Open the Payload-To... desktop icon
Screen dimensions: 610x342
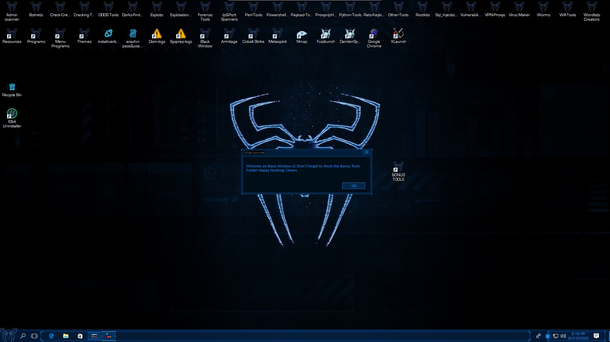point(302,10)
